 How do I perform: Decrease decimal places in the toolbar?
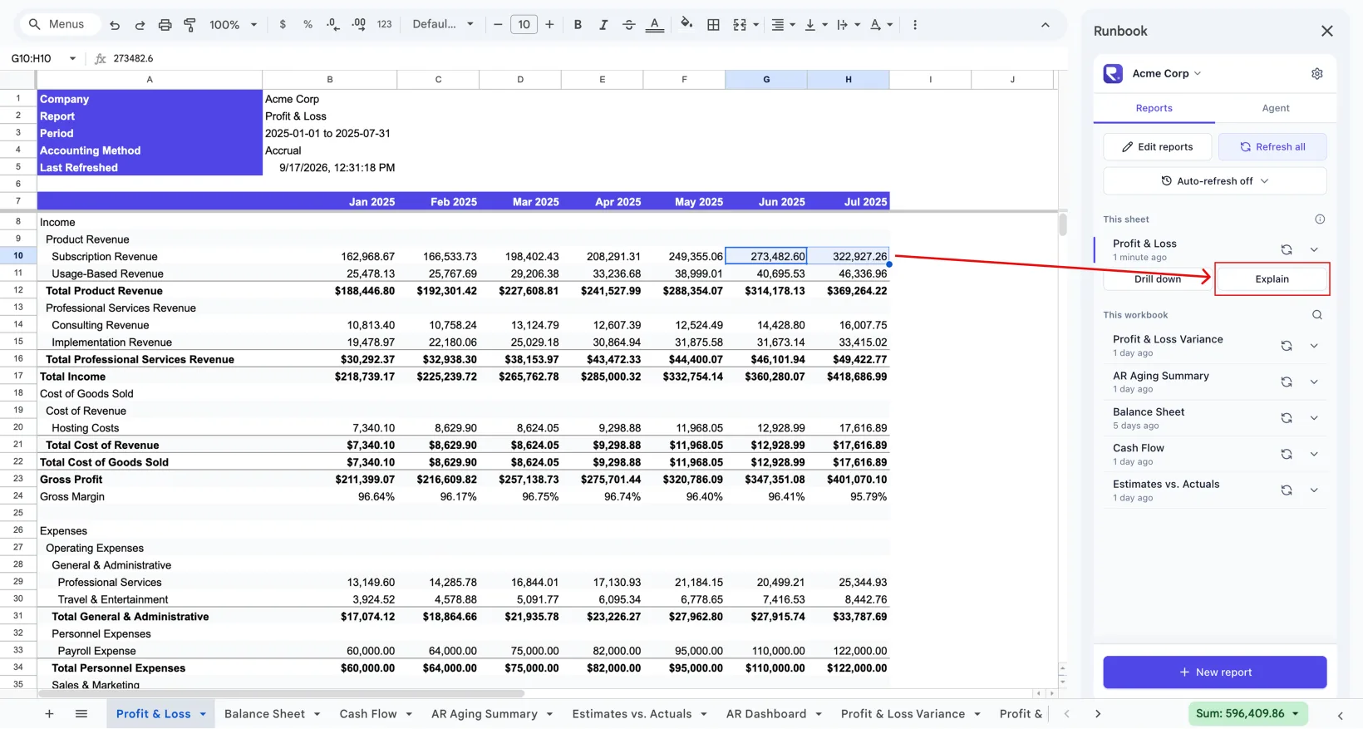(x=333, y=25)
